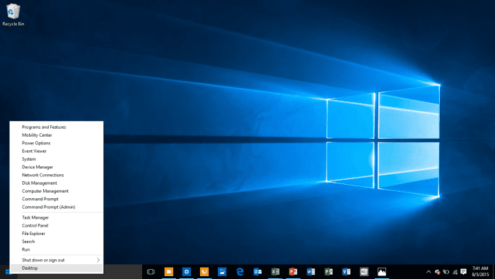
Task: Open the blue picture app on taskbar
Action: click(222, 272)
